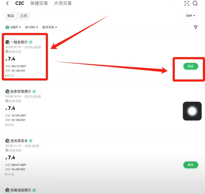Click 洛克菲资本 merchant avatar icon
This screenshot has width=205, height=194.
pyautogui.click(x=7, y=141)
